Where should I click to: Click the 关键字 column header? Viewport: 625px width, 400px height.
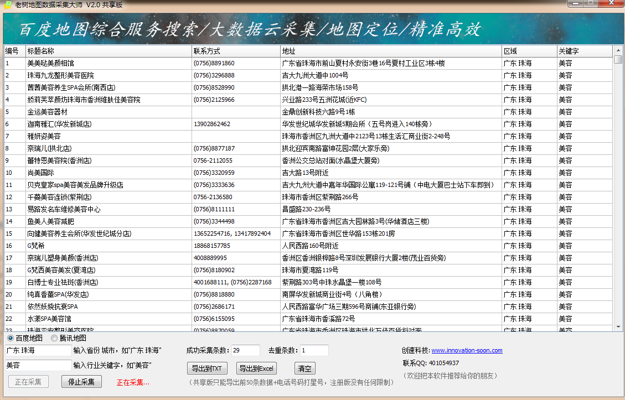[x=585, y=51]
